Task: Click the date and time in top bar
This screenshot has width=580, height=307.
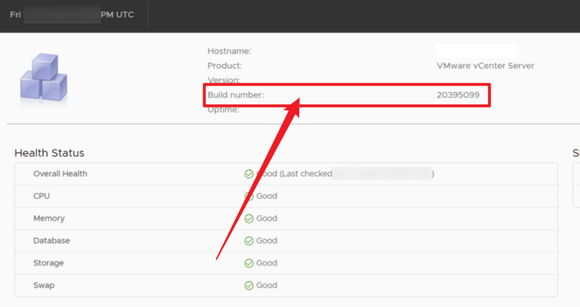Action: pyautogui.click(x=72, y=15)
